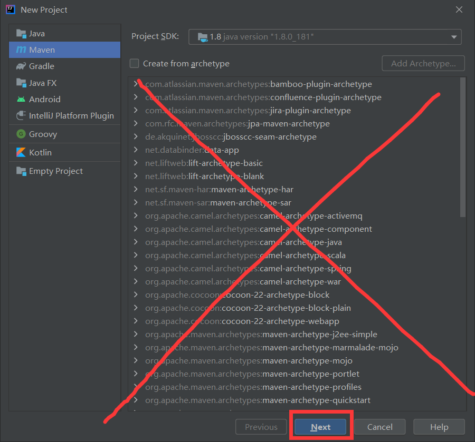Expand the camel-archetype-component node

point(136,229)
